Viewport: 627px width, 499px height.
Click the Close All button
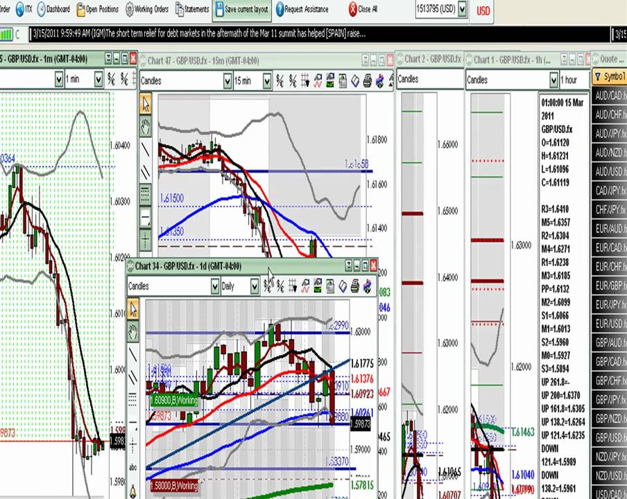363,9
